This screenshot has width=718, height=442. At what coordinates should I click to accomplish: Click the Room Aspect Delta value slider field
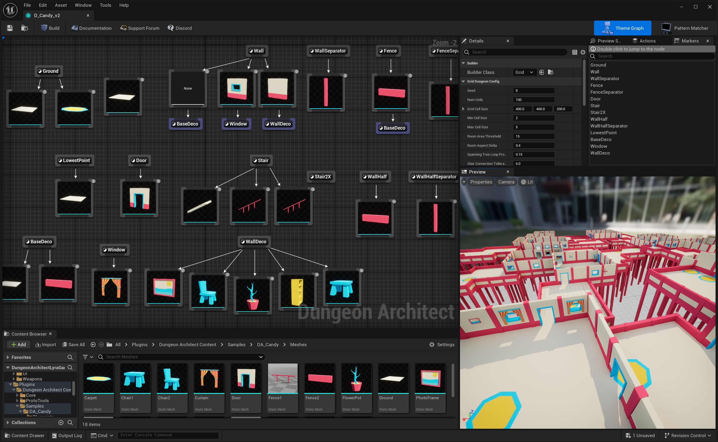pos(534,145)
